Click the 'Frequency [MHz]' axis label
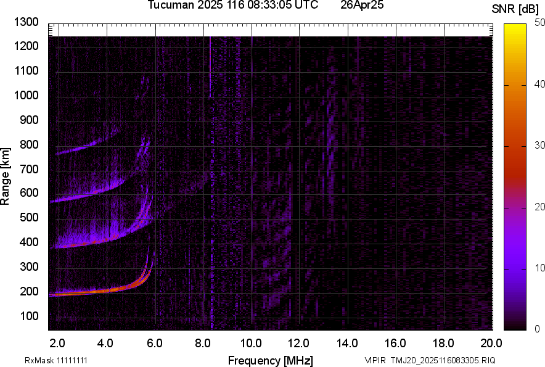The image size is (545, 367). pyautogui.click(x=271, y=360)
